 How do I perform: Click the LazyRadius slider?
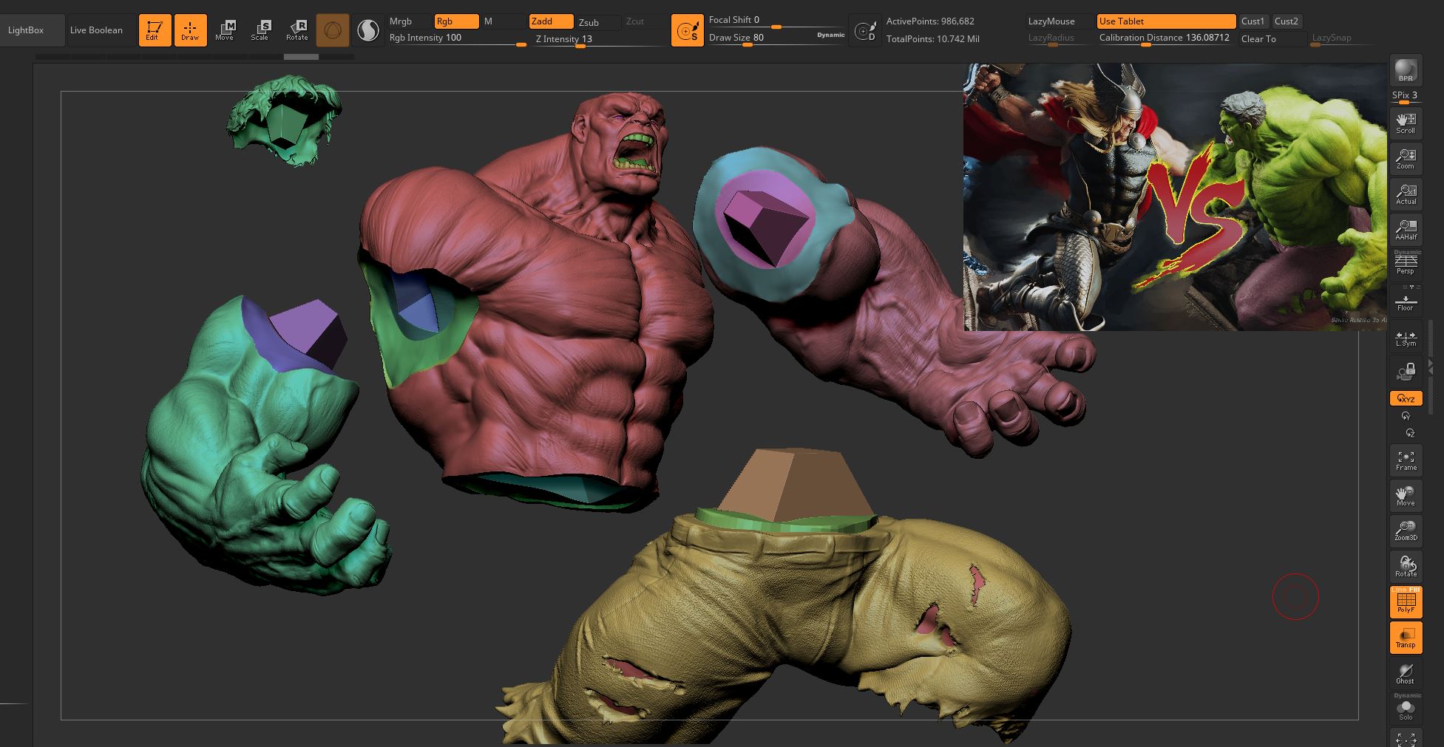(x=1060, y=38)
